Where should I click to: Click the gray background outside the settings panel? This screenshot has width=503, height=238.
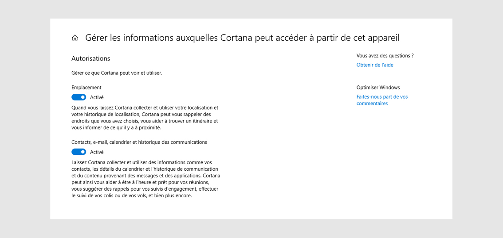pos(25,119)
